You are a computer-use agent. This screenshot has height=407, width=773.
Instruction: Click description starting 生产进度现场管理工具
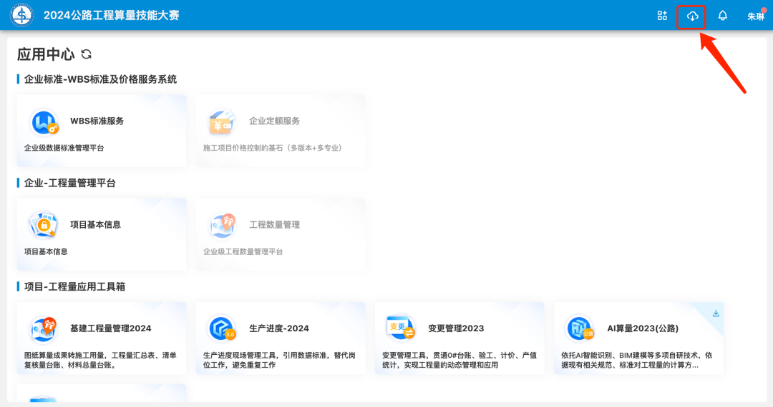click(279, 360)
